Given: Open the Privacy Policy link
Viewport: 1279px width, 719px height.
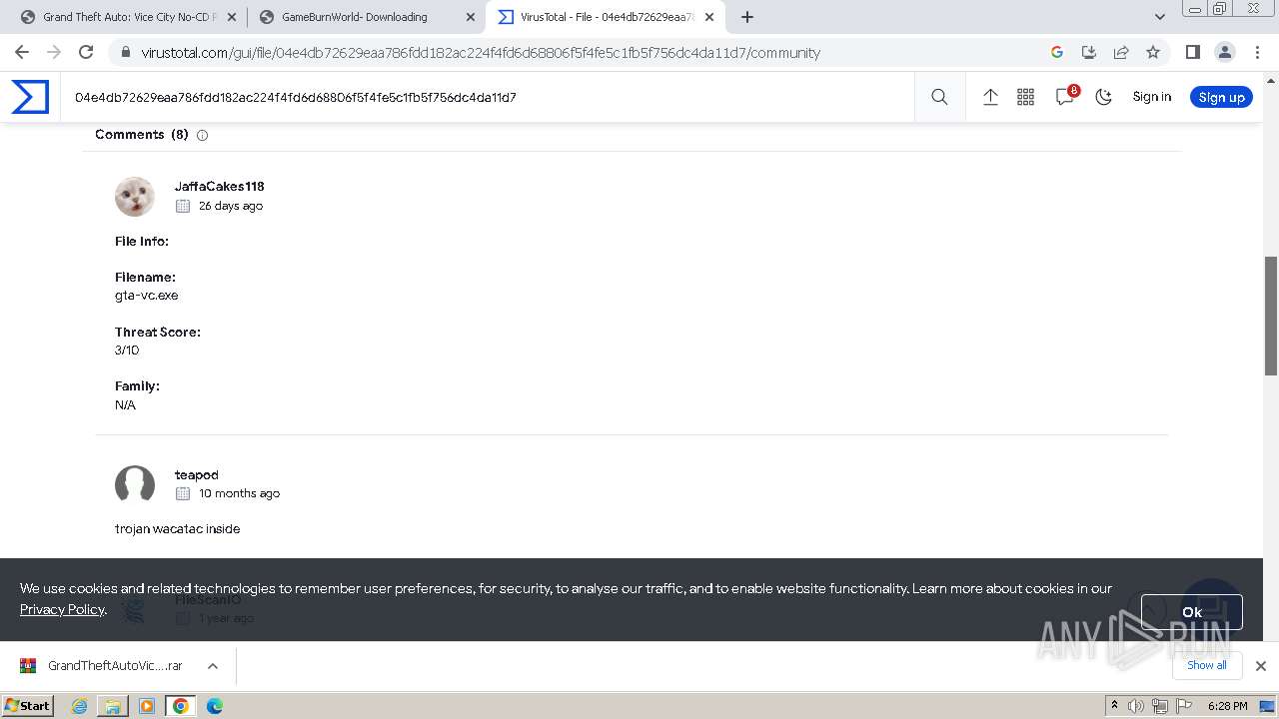Looking at the screenshot, I should coord(62,609).
